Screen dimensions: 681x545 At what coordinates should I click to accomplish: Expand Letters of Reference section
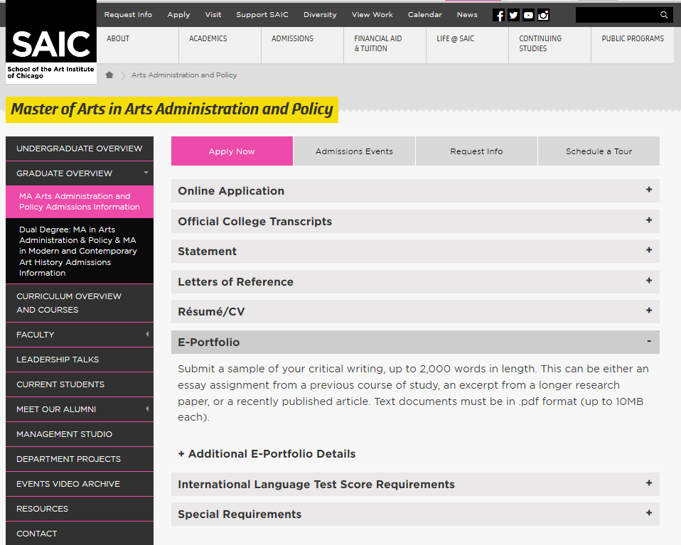pyautogui.click(x=415, y=281)
